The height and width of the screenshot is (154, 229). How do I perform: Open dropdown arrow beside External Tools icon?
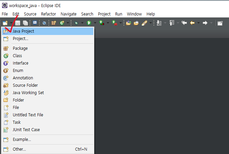[x=121, y=23]
